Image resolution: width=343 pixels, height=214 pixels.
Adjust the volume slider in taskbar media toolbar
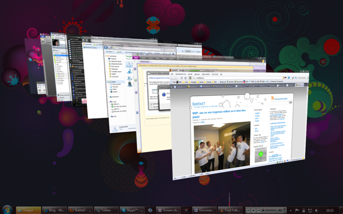[x=272, y=210]
